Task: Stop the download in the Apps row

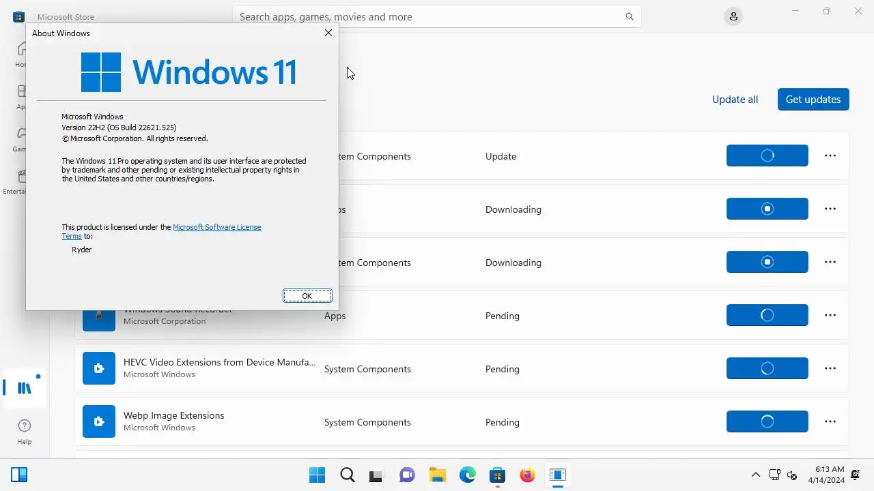Action: pyautogui.click(x=767, y=209)
